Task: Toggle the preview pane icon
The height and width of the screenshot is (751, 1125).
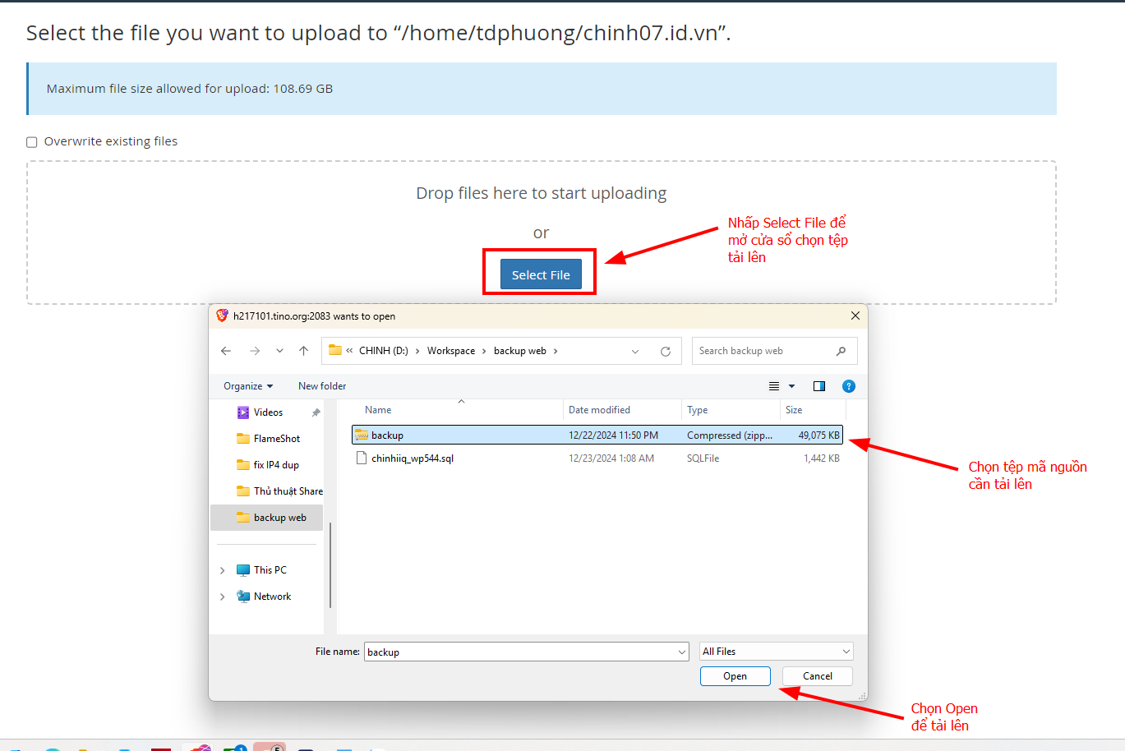Action: coord(819,386)
